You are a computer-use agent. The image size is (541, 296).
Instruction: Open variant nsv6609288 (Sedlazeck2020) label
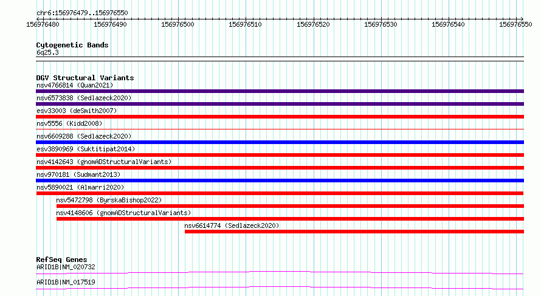click(x=84, y=136)
